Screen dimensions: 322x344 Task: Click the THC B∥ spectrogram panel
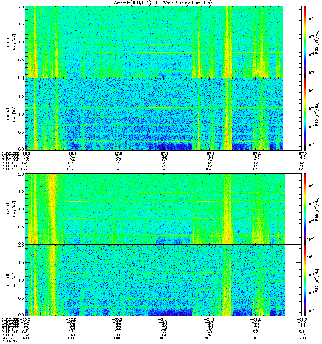pyautogui.click(x=155, y=280)
